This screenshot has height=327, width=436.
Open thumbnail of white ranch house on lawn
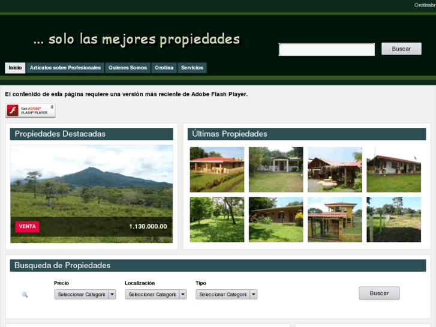[394, 169]
